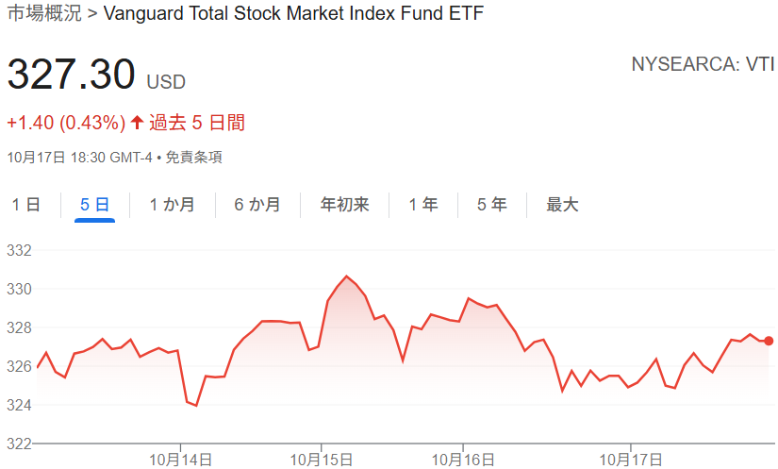The image size is (778, 469).
Task: Open the 免責条項 disclaimer link
Action: click(x=193, y=158)
